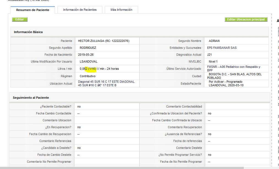
Task: Click the Comentario No Permite Programar label
Action: pyautogui.click(x=49, y=162)
